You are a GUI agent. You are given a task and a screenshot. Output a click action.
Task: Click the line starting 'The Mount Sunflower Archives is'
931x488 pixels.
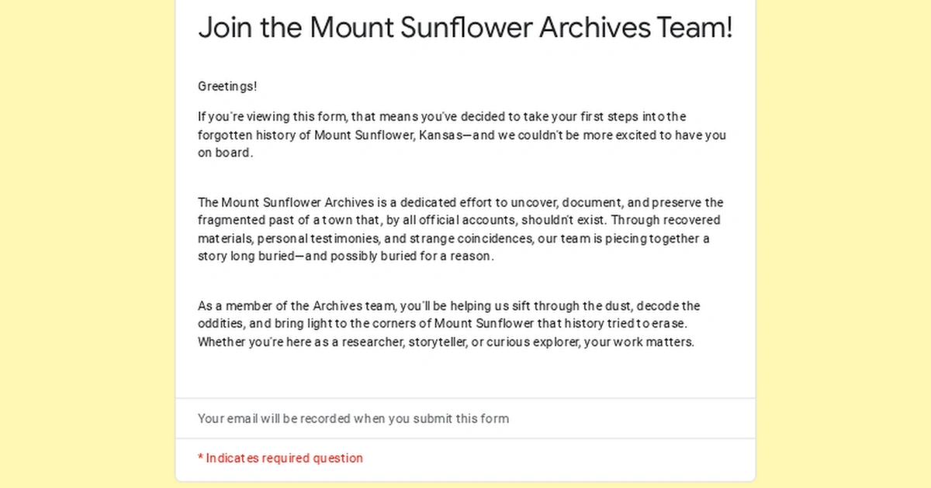click(460, 203)
